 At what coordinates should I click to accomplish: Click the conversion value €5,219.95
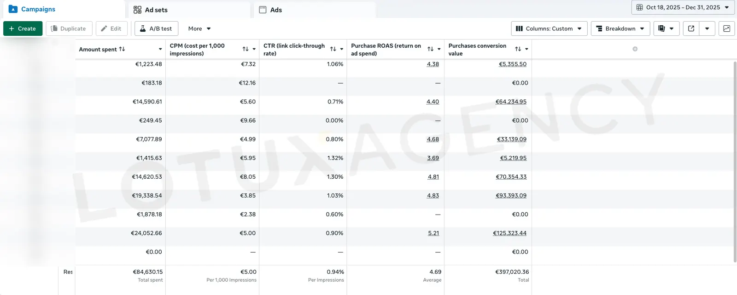[513, 158]
